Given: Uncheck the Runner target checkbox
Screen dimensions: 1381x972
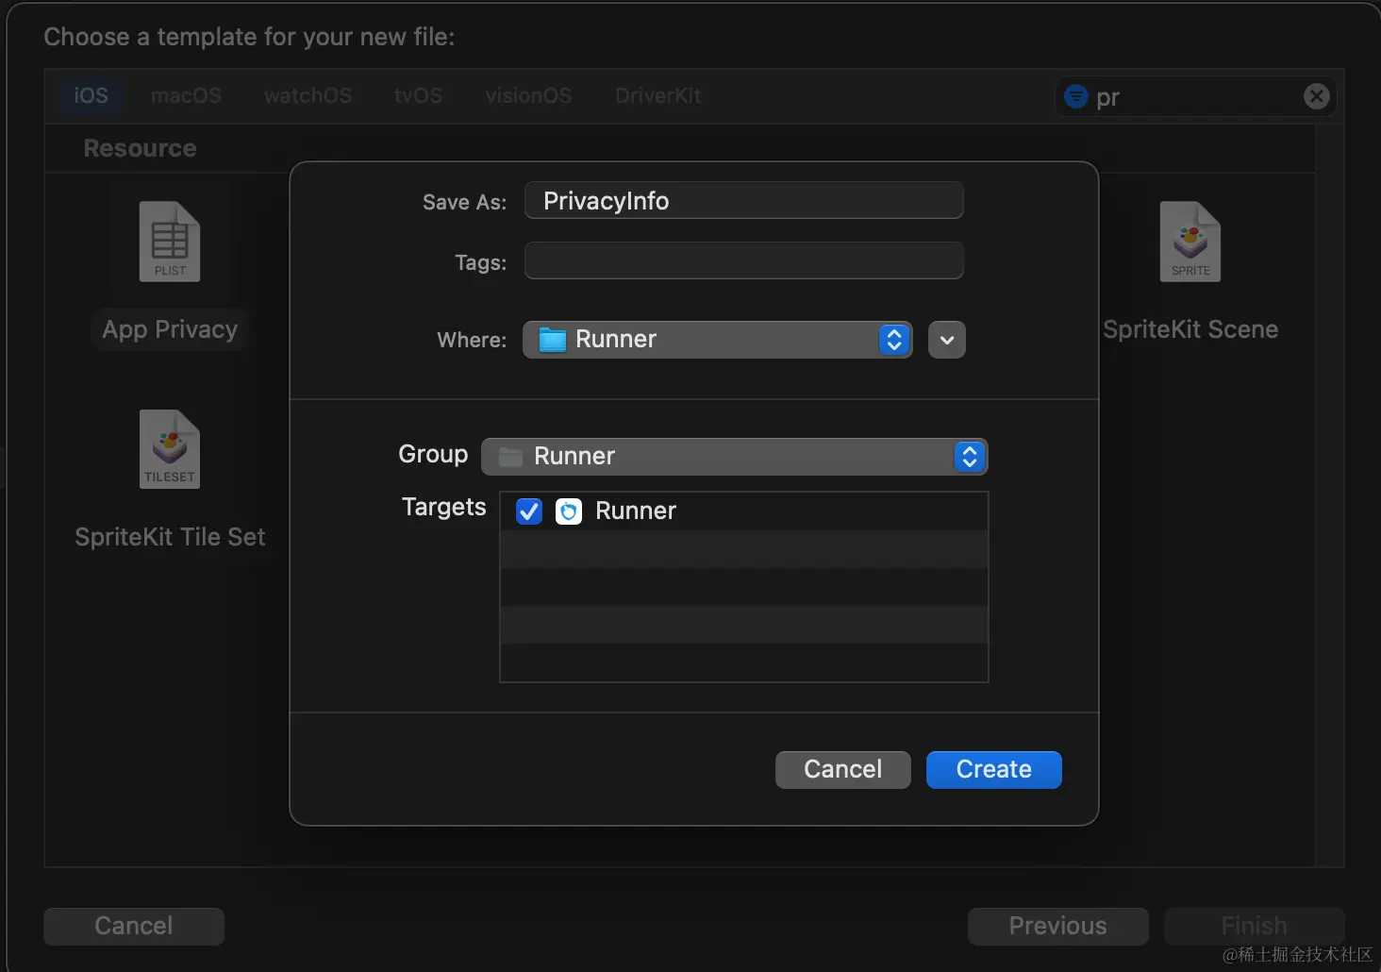Looking at the screenshot, I should [529, 511].
